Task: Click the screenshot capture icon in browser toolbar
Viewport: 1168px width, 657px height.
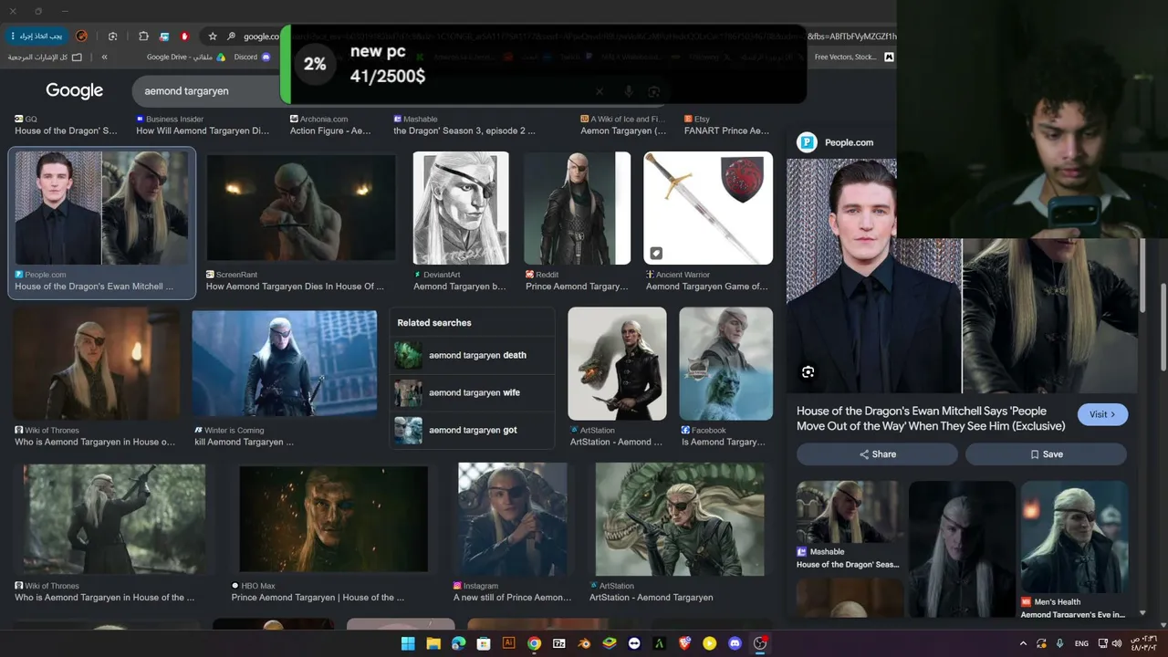Action: pyautogui.click(x=112, y=36)
